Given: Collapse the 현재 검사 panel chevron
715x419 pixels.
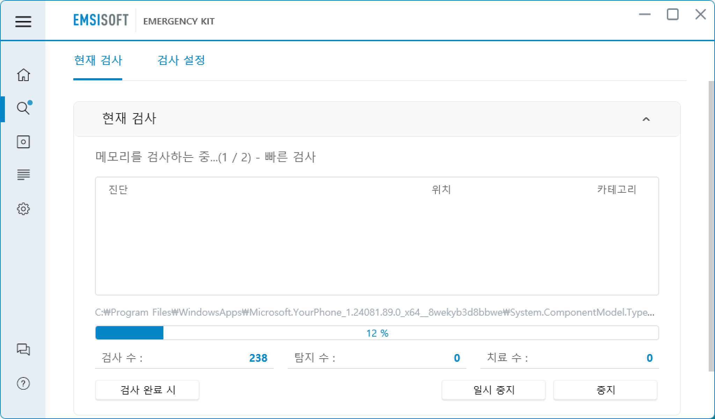Looking at the screenshot, I should 646,119.
